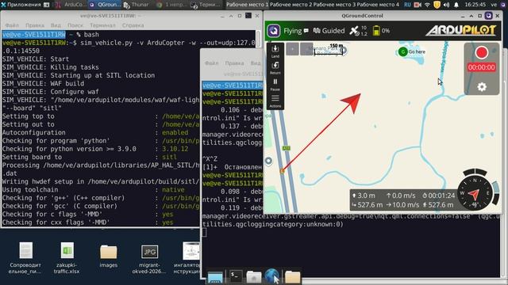Switch to Рабочее место 4 workspace
This screenshot has height=285, width=508.
click(378, 5)
